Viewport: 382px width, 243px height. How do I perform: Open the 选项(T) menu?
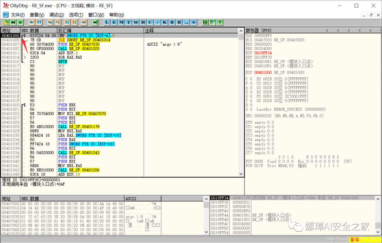(x=76, y=15)
